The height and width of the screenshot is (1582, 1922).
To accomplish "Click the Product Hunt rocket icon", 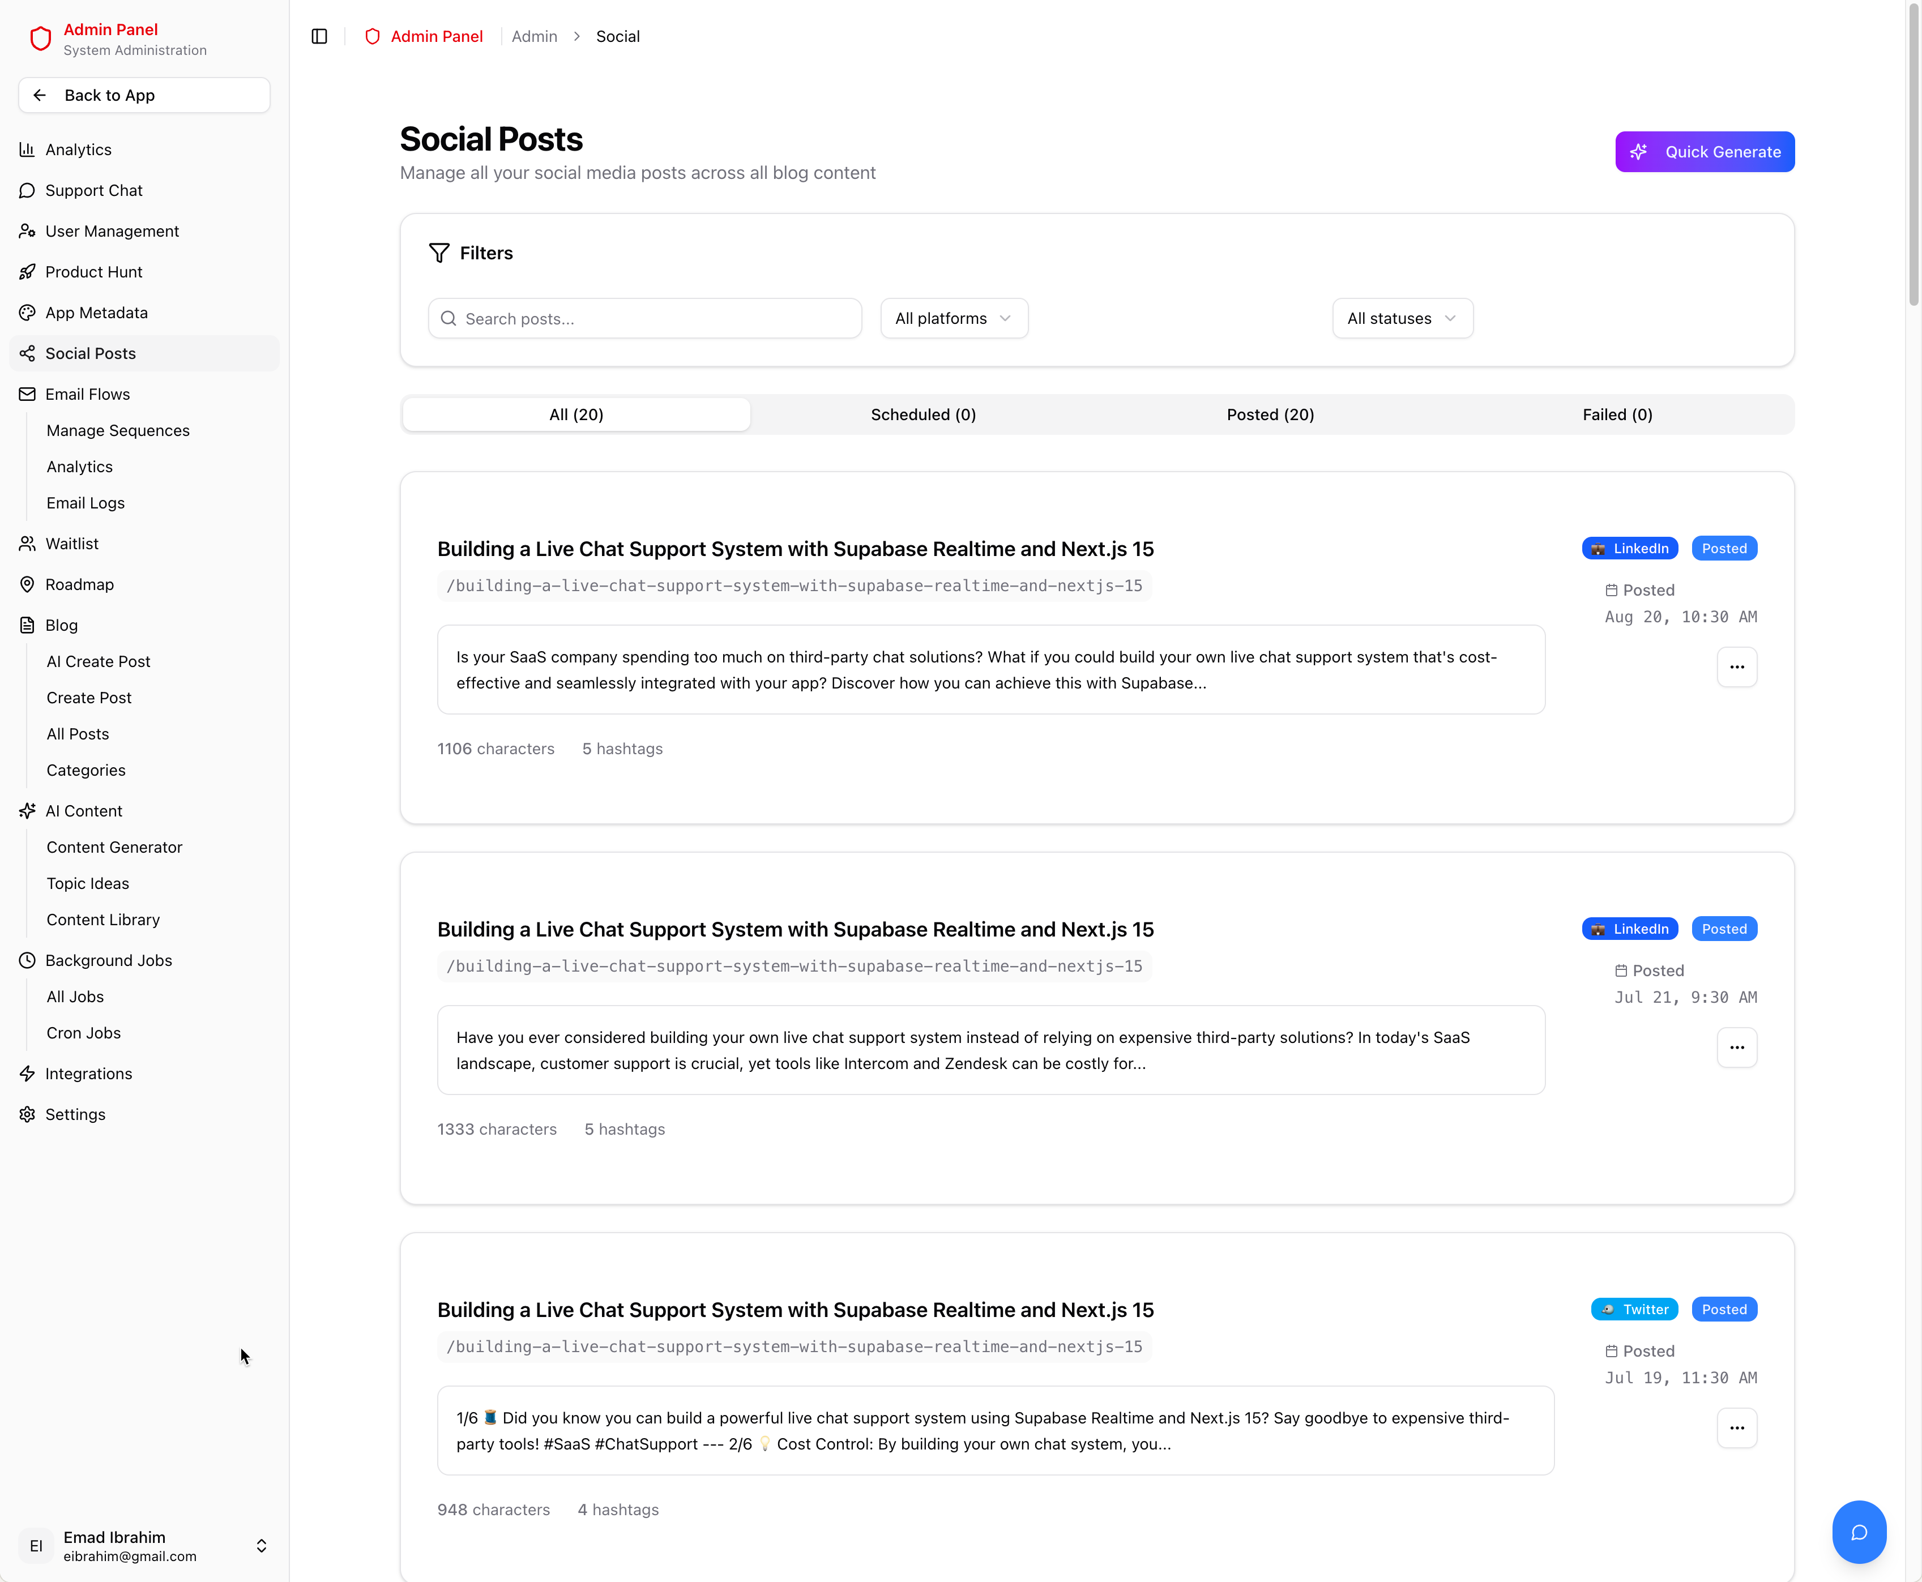I will (27, 272).
